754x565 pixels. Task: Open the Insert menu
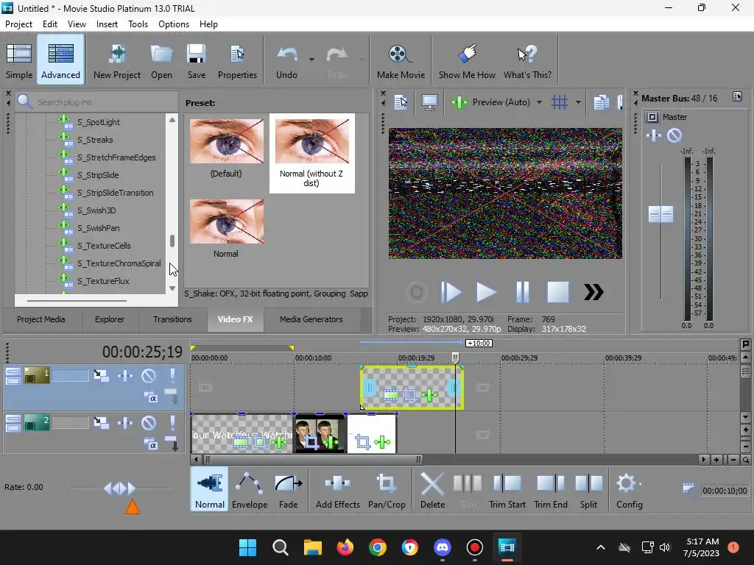tap(107, 24)
